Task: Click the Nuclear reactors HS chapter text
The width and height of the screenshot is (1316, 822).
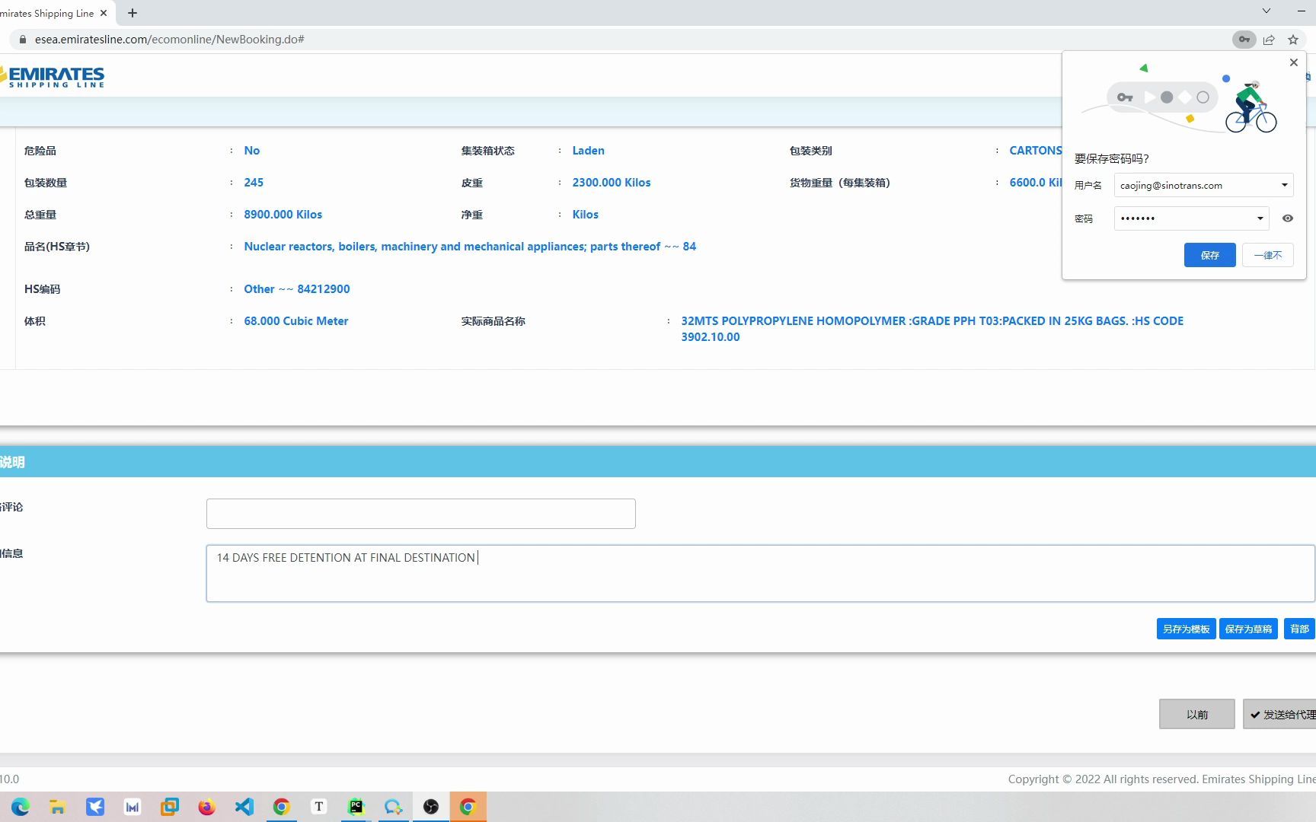Action: click(x=470, y=247)
